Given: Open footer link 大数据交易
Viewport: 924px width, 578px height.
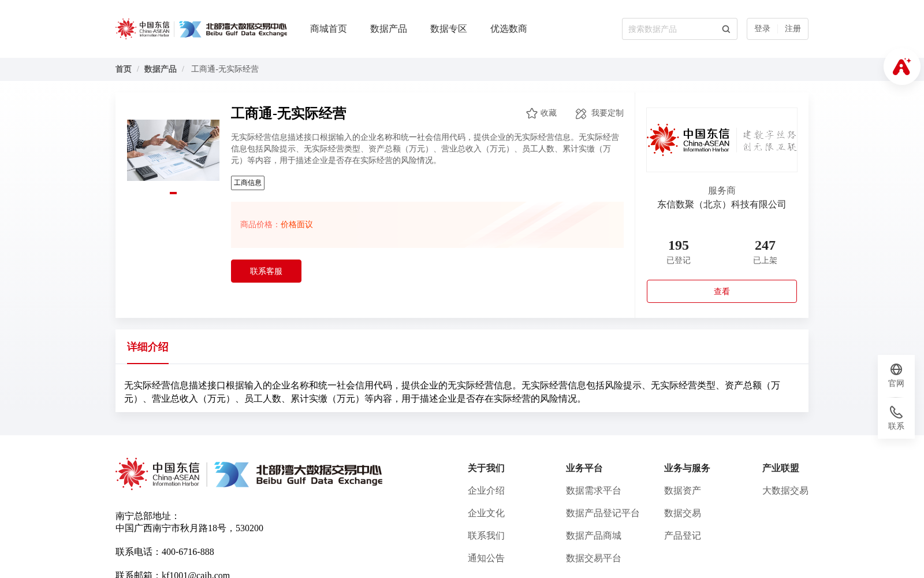Looking at the screenshot, I should point(785,491).
